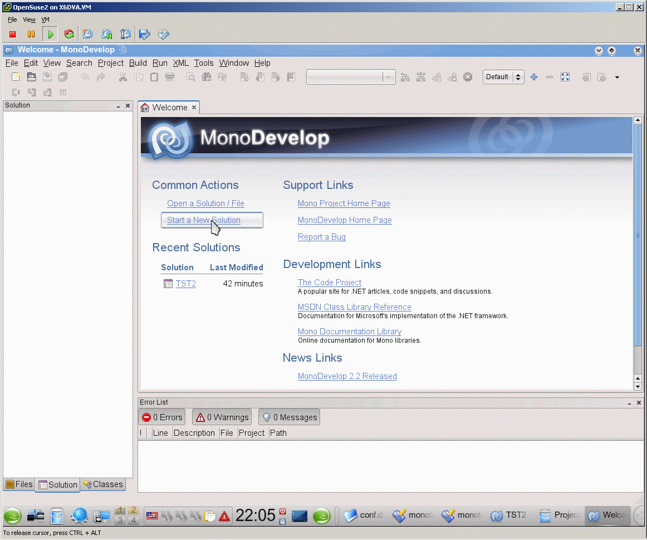The width and height of the screenshot is (647, 540).
Task: Click the VM red Stop button
Action: (12, 34)
